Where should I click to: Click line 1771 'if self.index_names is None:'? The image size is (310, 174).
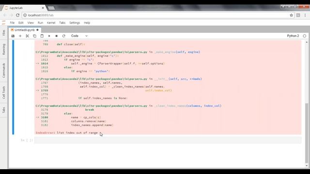tap(103, 98)
